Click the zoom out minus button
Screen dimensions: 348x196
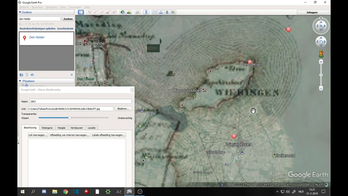coord(321,88)
